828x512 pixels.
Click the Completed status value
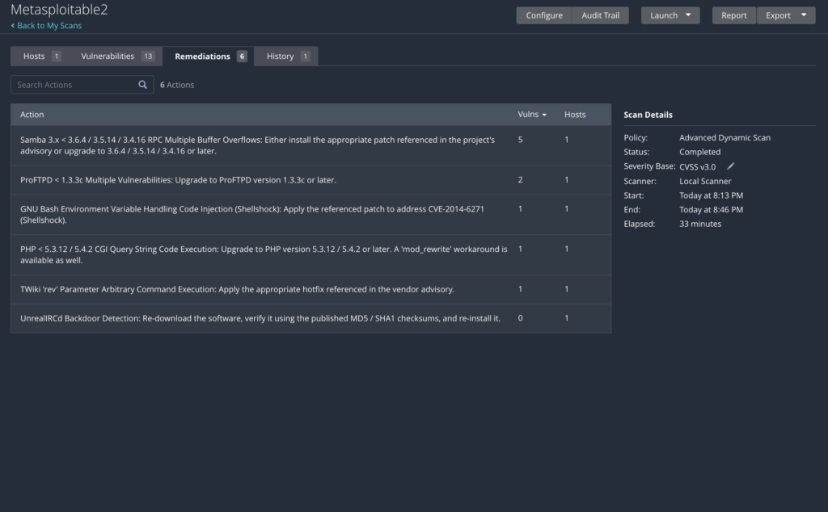click(699, 152)
